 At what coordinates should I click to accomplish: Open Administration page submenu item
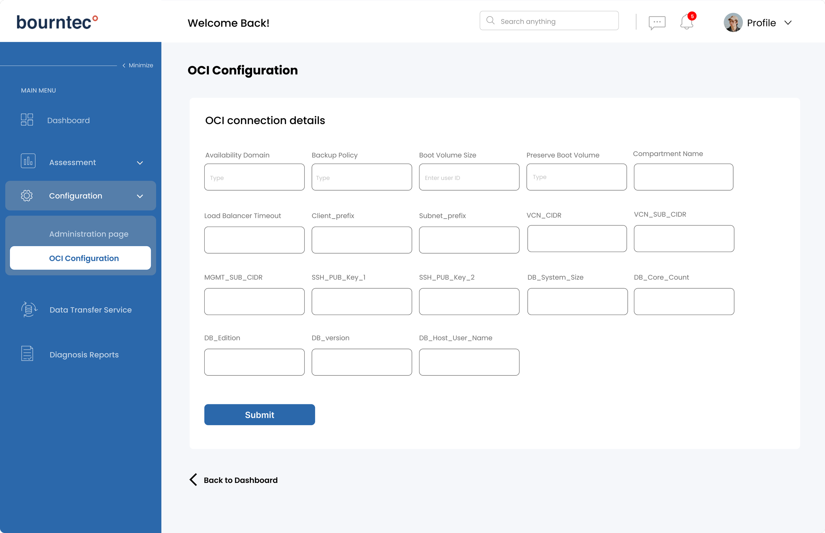coord(89,234)
